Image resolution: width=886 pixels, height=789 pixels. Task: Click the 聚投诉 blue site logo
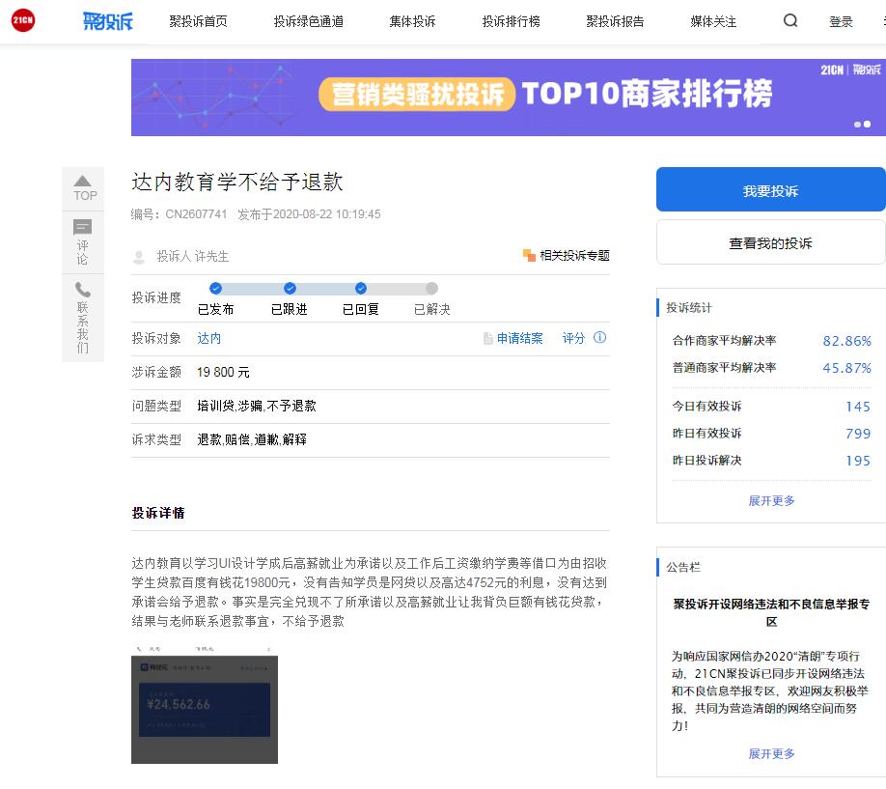[x=107, y=21]
